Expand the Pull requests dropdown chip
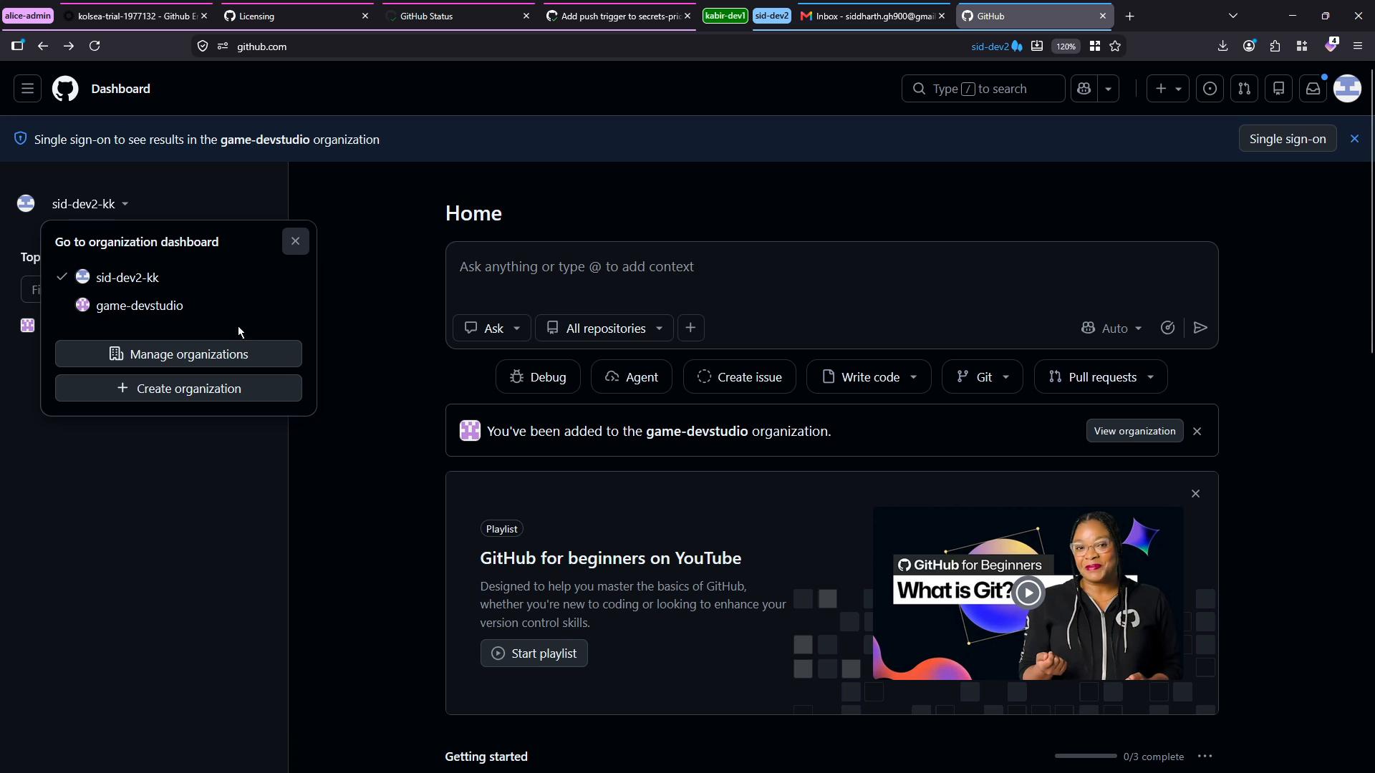 (x=1101, y=376)
